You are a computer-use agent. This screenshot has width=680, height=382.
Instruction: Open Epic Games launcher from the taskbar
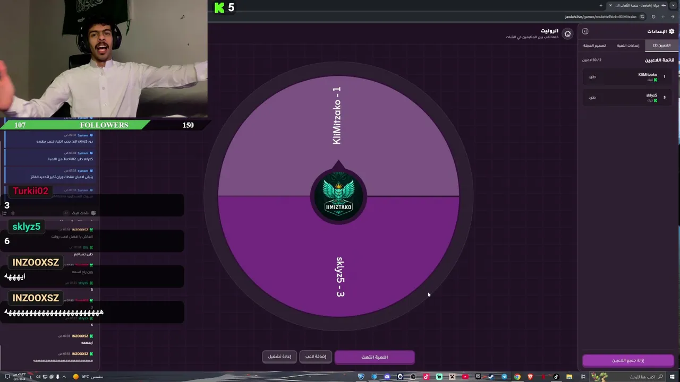[x=478, y=377]
